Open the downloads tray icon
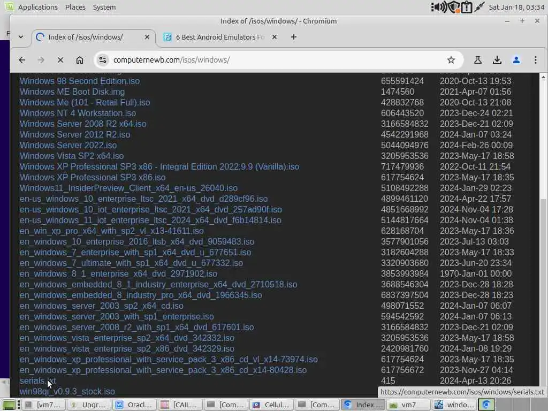This screenshot has height=411, width=548. pos(497,60)
